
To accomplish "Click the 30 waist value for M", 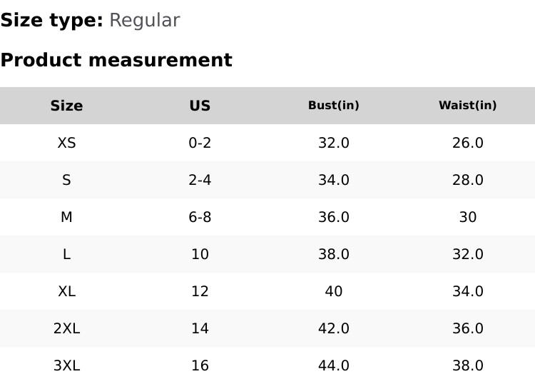I will click(467, 217).
